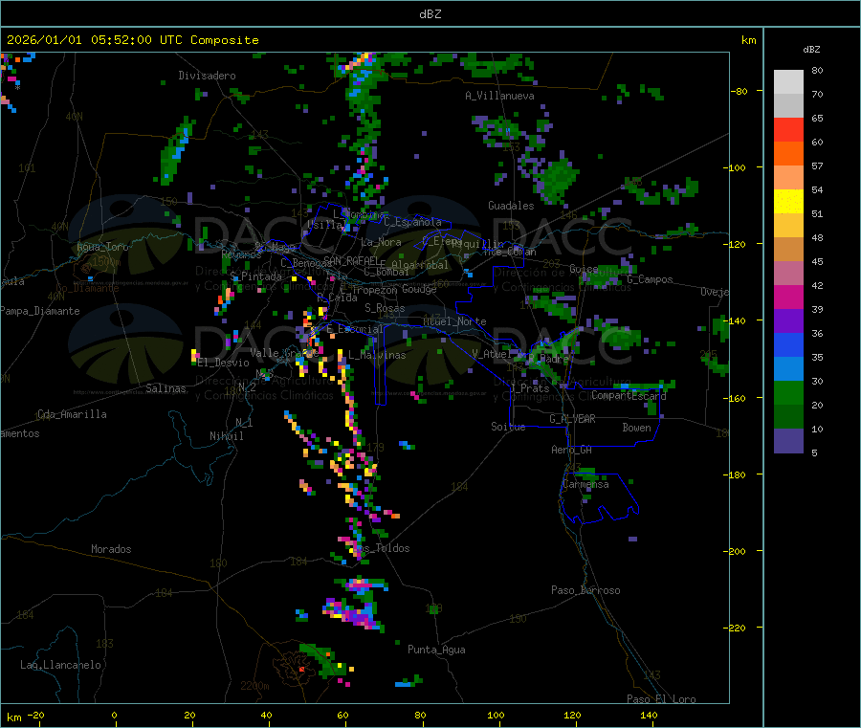861x728 pixels.
Task: Click the Bowen location label
Action: [636, 428]
